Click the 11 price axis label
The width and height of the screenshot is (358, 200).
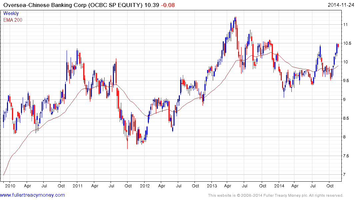pos(345,24)
